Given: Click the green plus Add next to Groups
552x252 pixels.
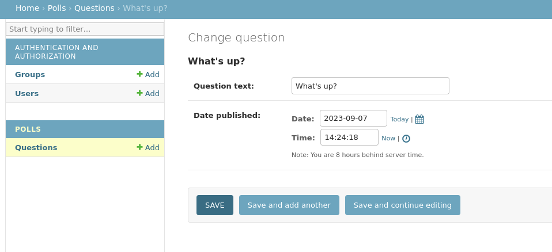Looking at the screenshot, I should [x=148, y=74].
